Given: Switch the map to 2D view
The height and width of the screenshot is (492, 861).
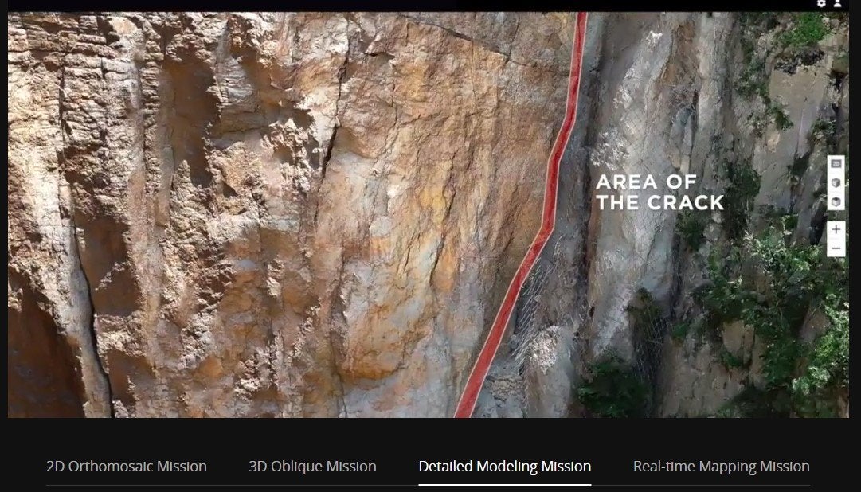Looking at the screenshot, I should tap(836, 164).
